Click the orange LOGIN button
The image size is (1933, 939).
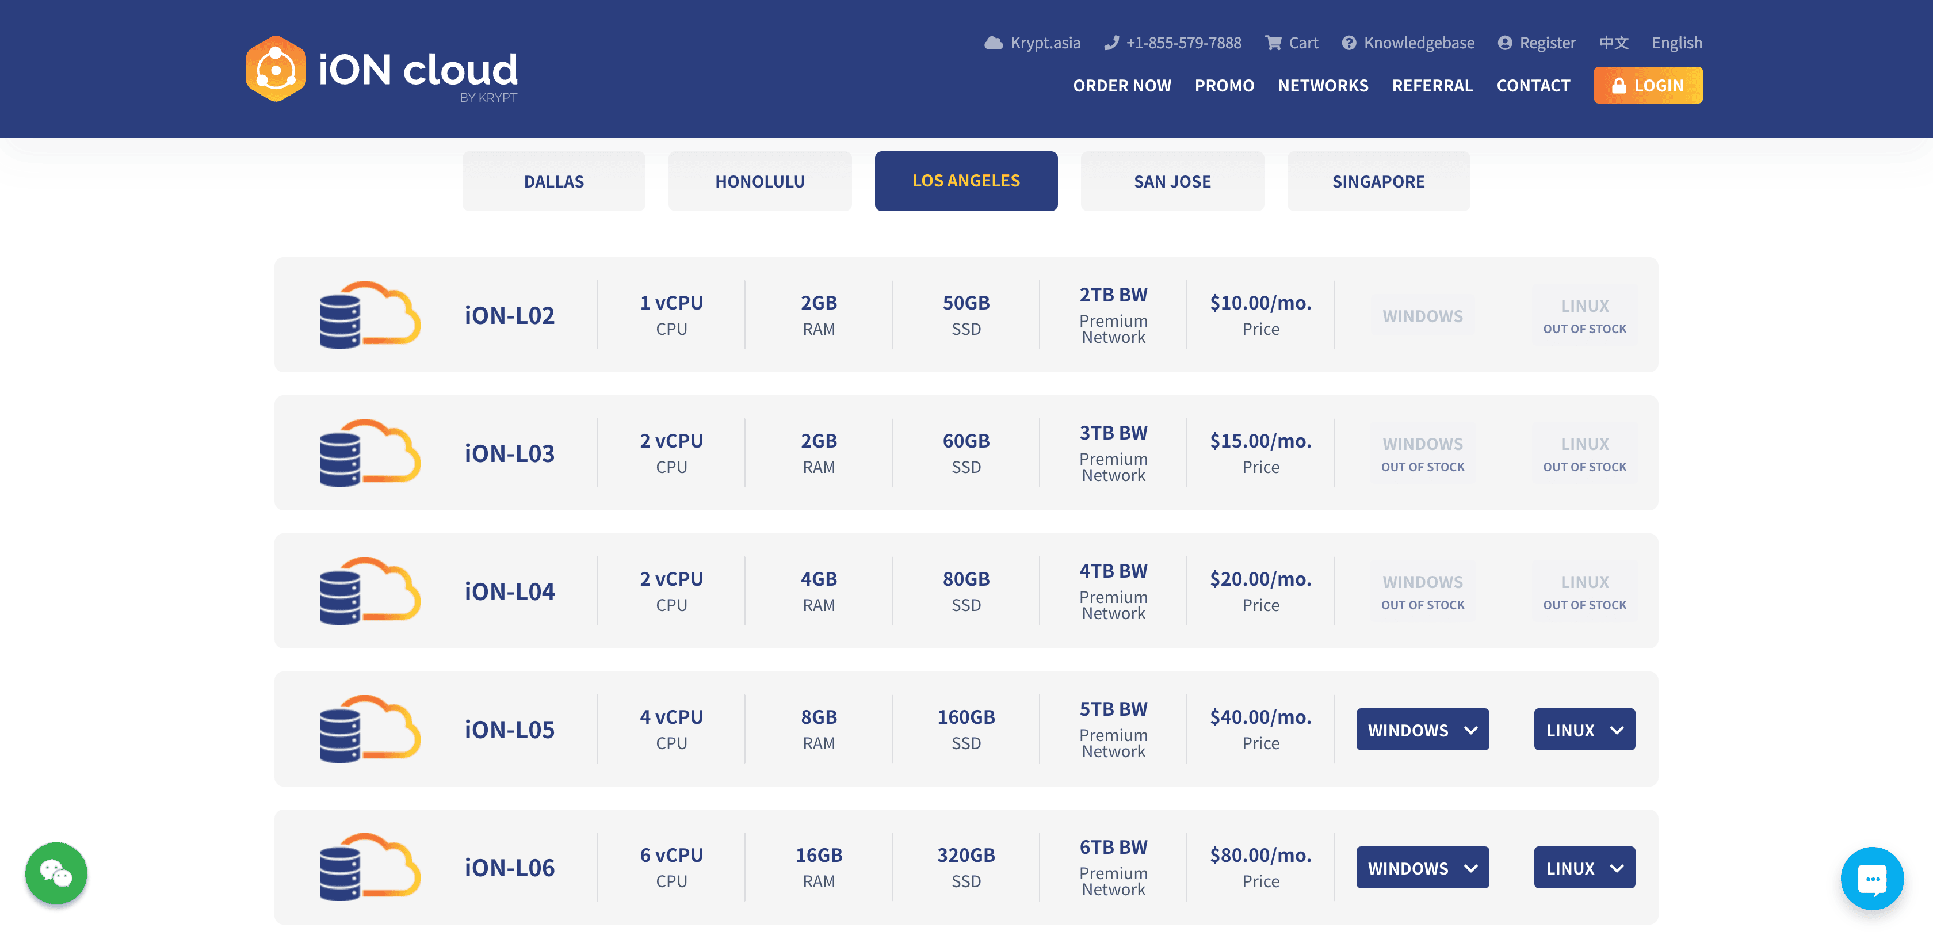1648,86
